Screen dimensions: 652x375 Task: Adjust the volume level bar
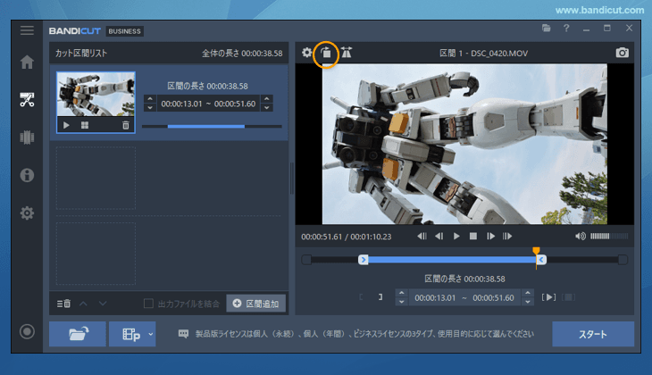pos(609,236)
